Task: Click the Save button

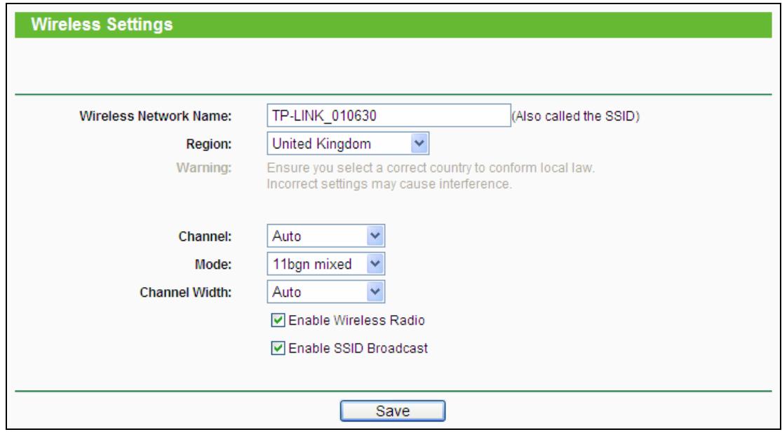Action: [x=393, y=411]
